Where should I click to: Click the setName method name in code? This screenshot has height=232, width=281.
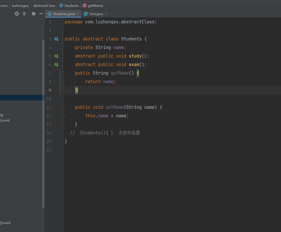coord(115,107)
